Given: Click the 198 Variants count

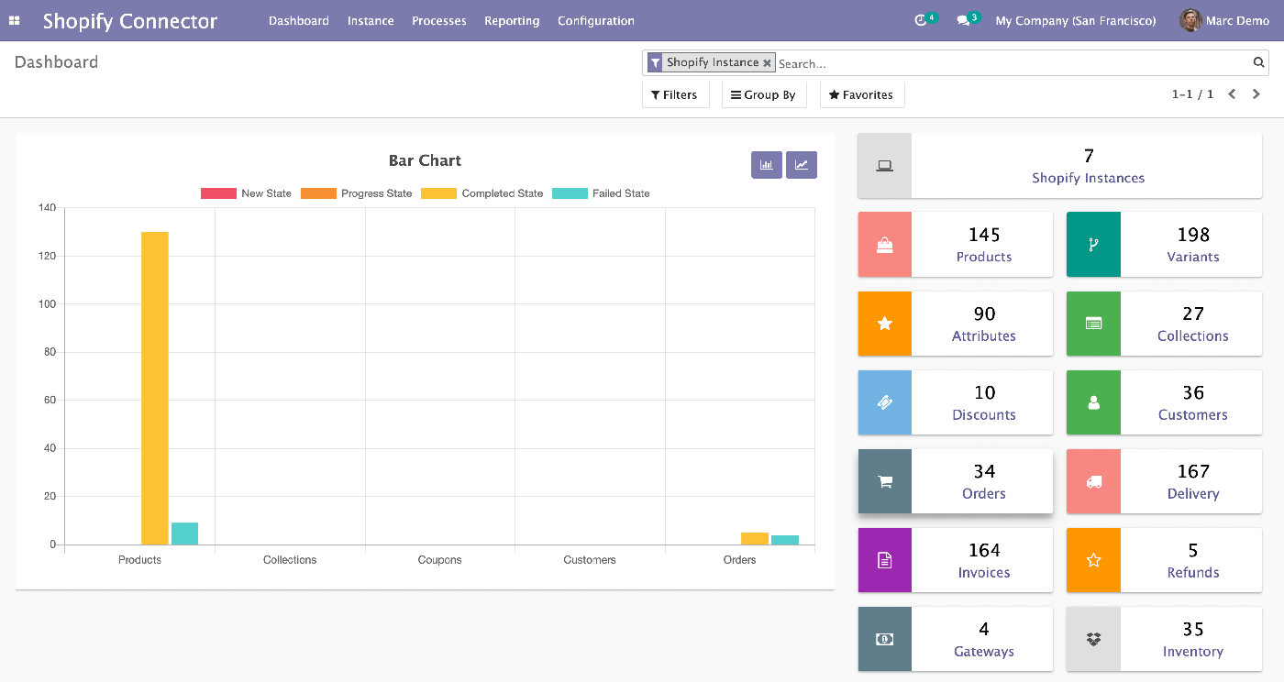Looking at the screenshot, I should coord(1193,235).
